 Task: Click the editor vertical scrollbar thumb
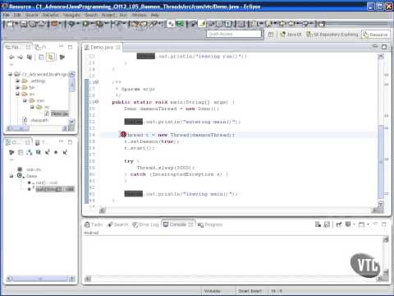click(x=380, y=162)
